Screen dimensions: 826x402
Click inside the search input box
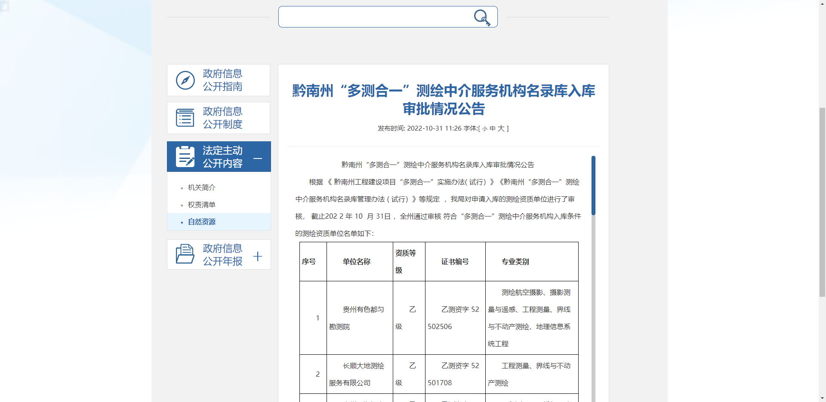[379, 16]
